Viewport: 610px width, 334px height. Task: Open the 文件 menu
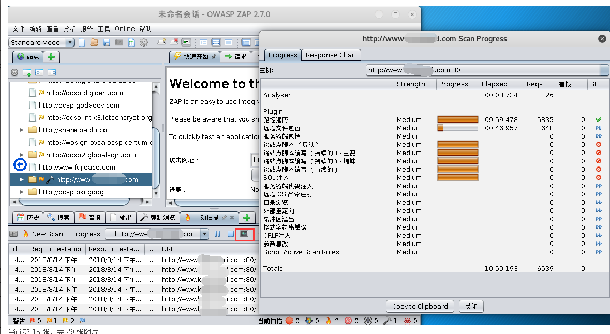tap(18, 29)
